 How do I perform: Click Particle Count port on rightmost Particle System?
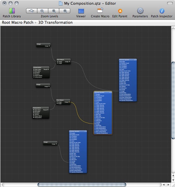click(x=120, y=63)
